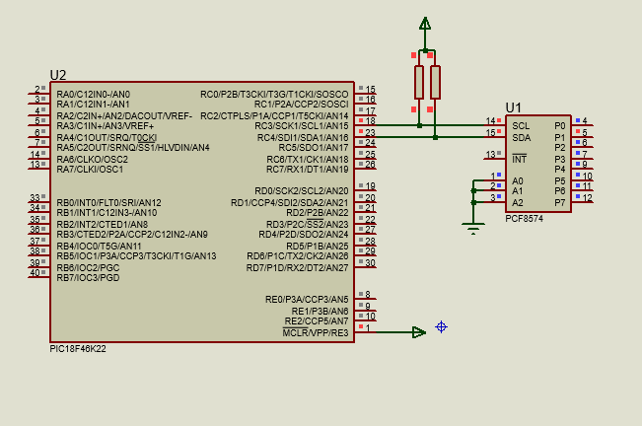Select the PCF8574 part name label

click(524, 219)
